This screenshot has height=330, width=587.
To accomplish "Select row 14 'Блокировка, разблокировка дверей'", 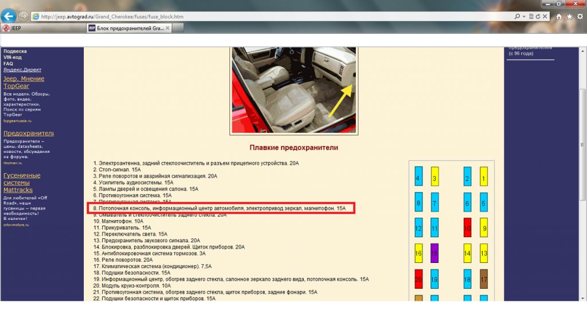I will 169,247.
